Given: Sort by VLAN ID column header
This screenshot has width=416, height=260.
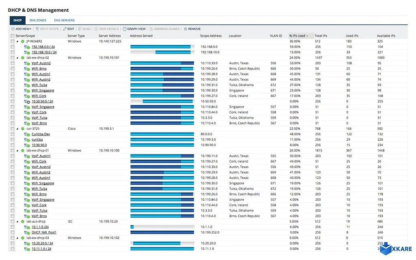Looking at the screenshot, I should [x=276, y=36].
